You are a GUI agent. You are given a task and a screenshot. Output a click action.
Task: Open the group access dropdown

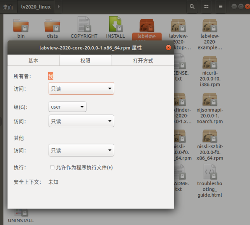click(x=81, y=121)
